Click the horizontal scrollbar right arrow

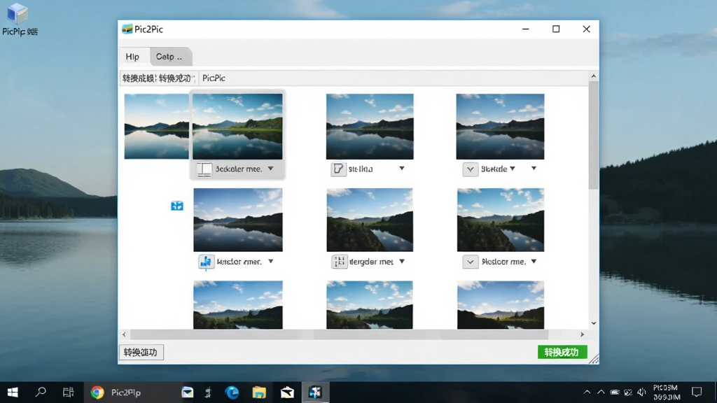[x=582, y=334]
